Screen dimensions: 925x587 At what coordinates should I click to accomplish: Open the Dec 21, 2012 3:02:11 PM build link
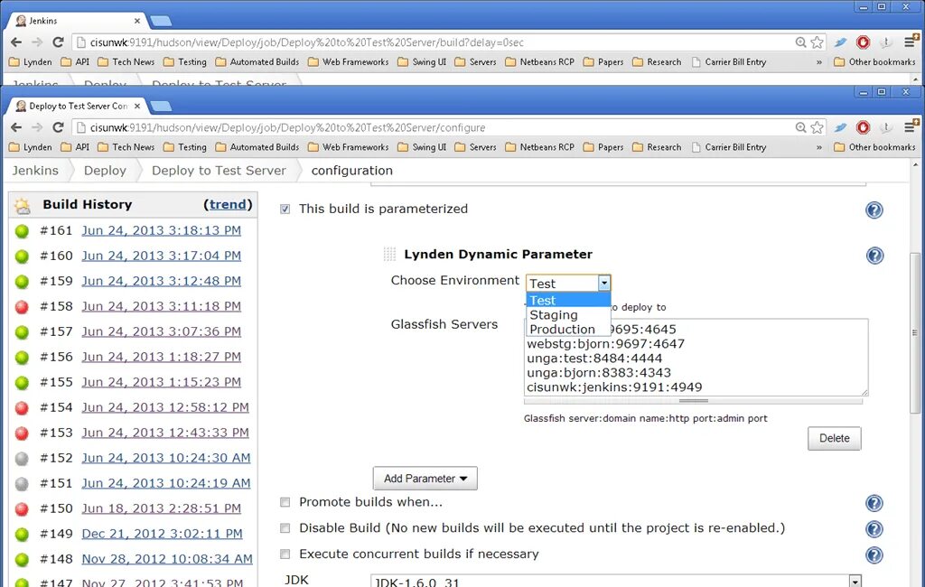tap(162, 534)
